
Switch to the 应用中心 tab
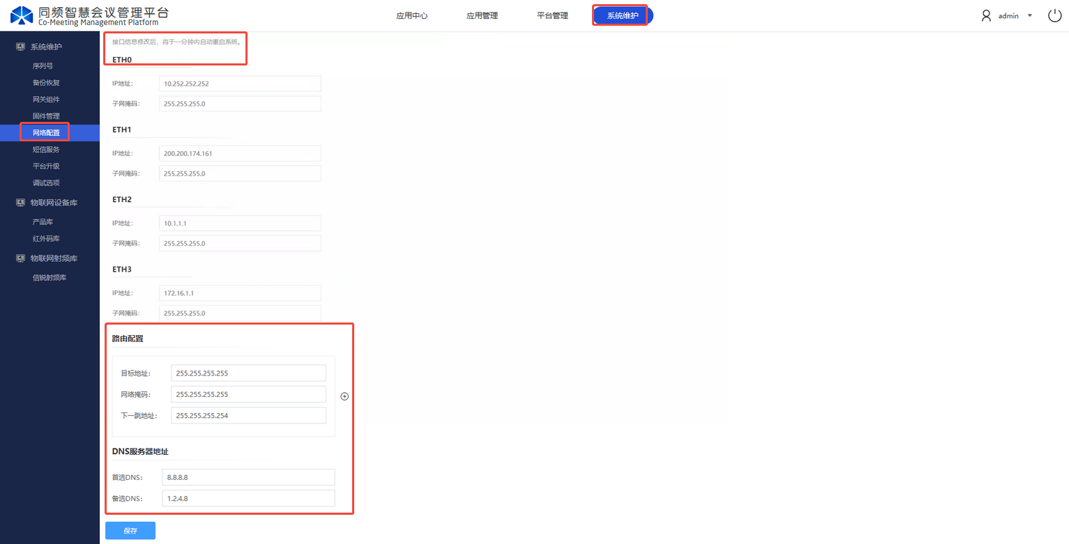click(x=411, y=15)
